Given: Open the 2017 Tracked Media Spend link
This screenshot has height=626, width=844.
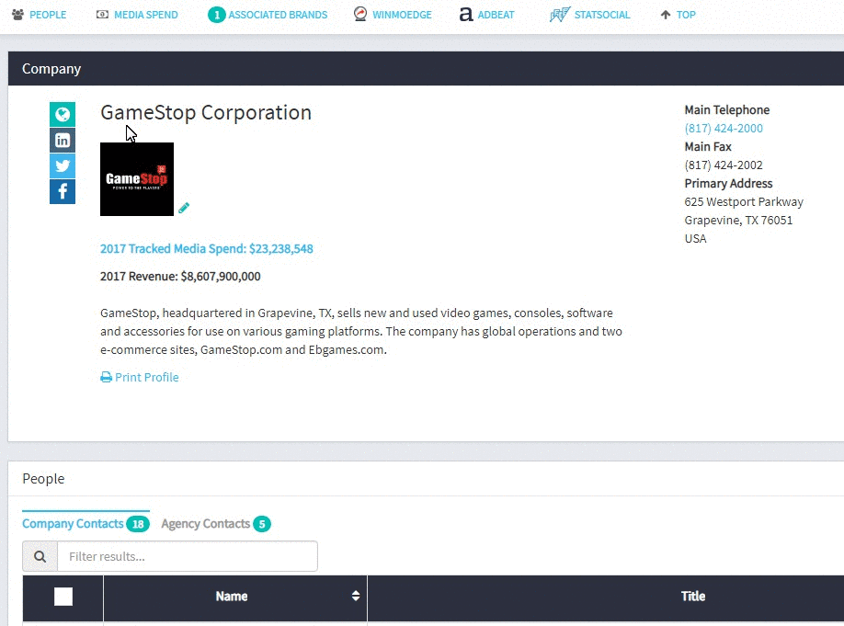Looking at the screenshot, I should point(207,249).
